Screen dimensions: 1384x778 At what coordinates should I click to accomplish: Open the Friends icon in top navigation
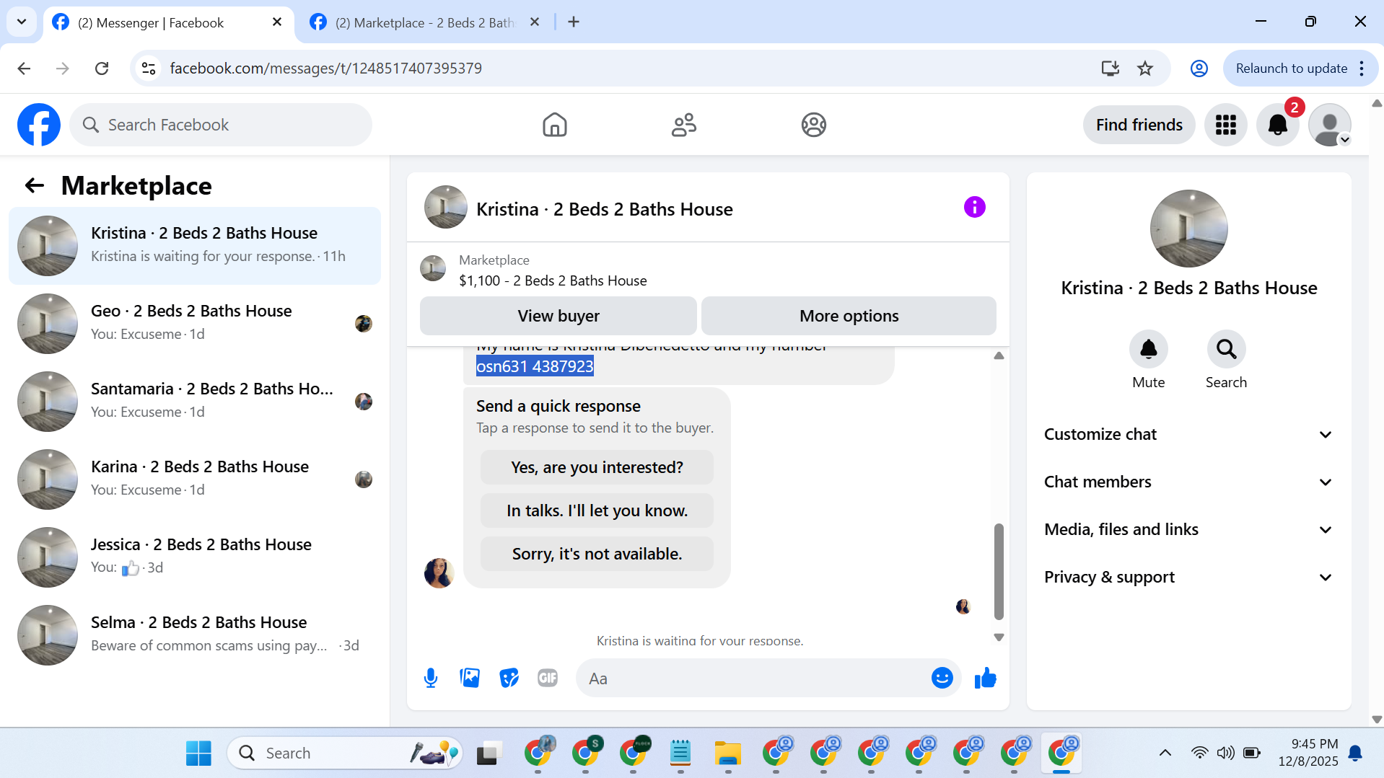point(684,125)
